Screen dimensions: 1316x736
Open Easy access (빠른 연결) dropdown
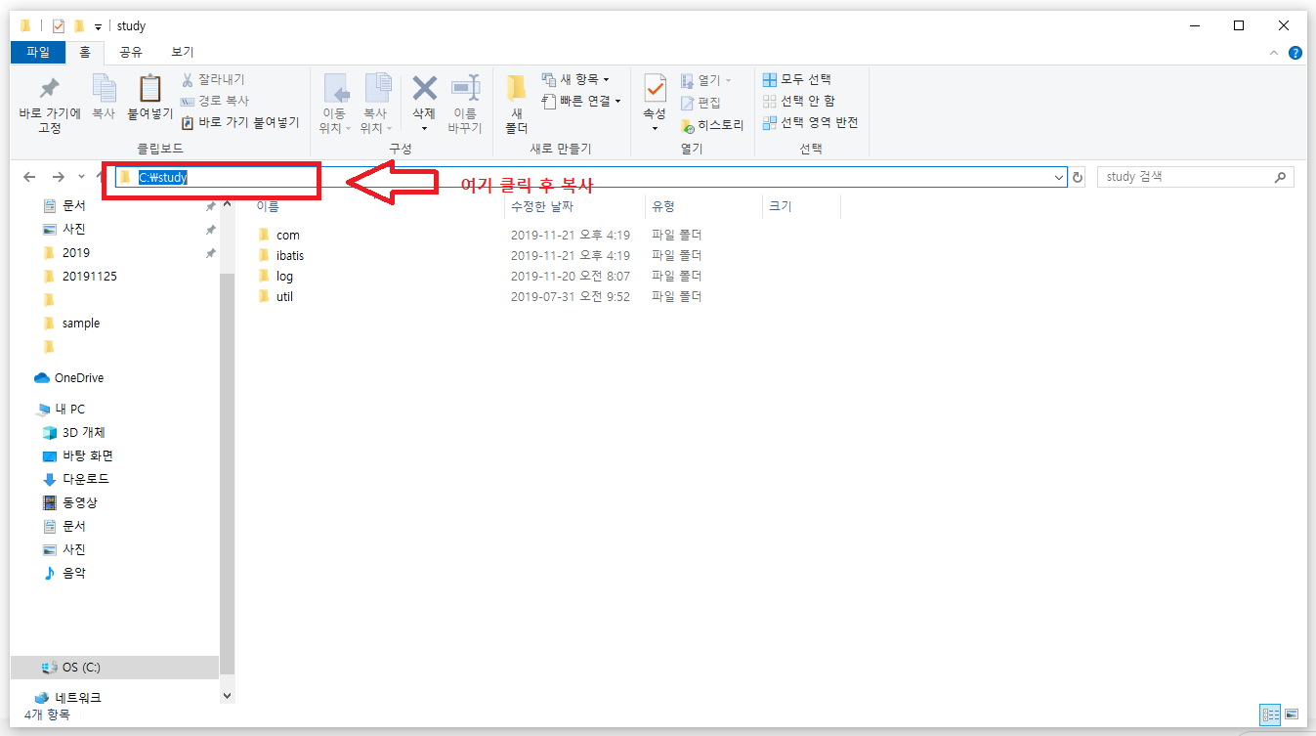pos(581,101)
